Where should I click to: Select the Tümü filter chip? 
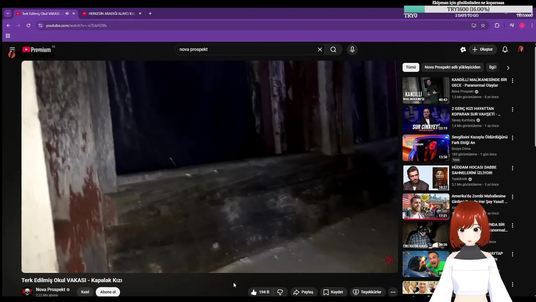tap(411, 67)
